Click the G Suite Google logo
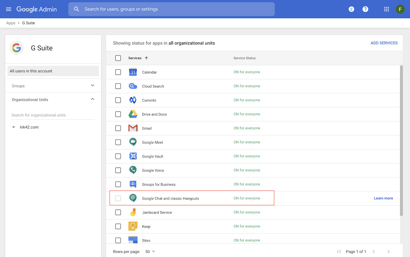The image size is (410, 257). (x=17, y=48)
